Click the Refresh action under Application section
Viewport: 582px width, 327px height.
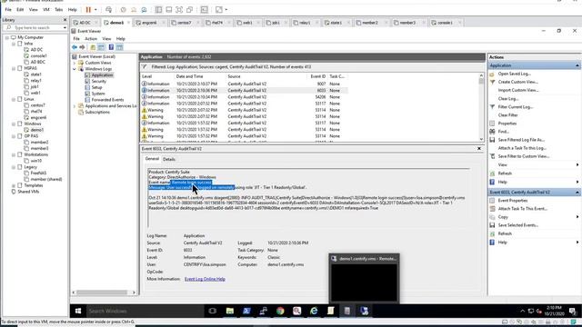click(x=505, y=173)
